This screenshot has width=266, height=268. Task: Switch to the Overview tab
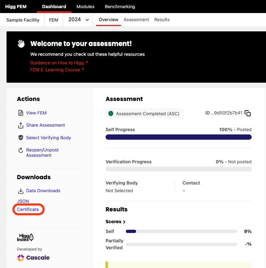(108, 20)
